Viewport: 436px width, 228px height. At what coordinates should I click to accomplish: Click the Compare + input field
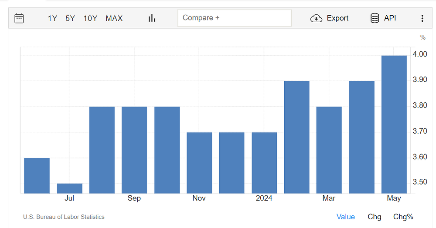click(x=235, y=18)
